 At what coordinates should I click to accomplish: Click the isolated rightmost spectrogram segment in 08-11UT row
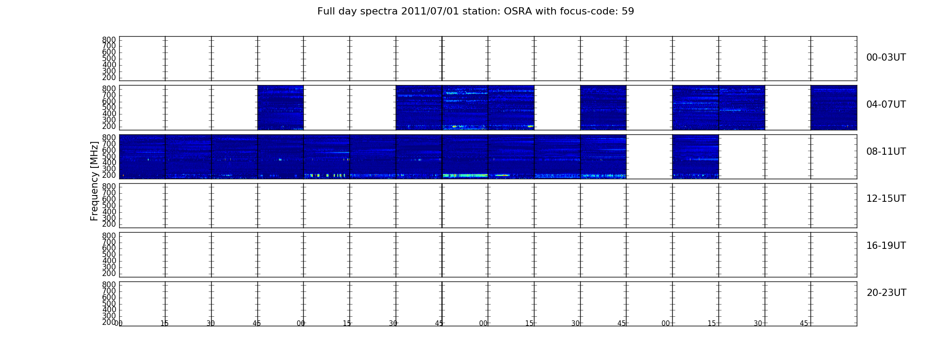(695, 157)
